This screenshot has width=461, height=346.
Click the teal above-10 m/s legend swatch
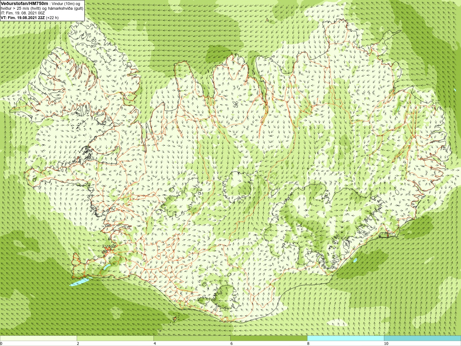point(422,338)
